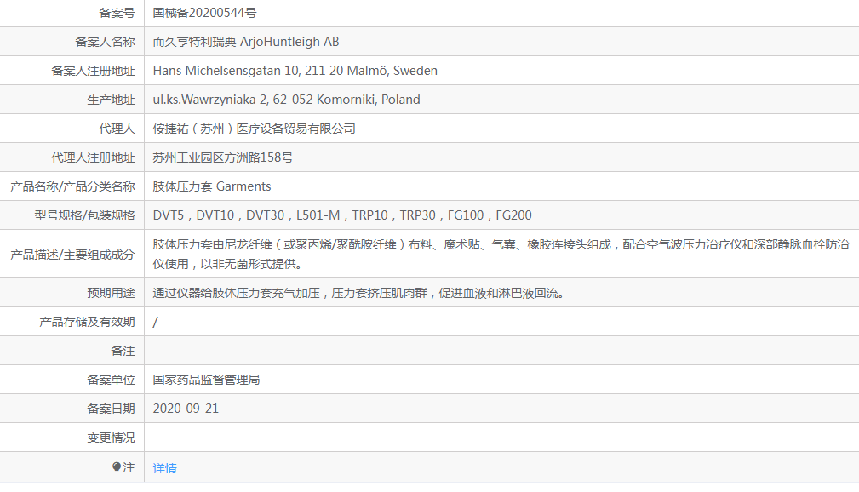The height and width of the screenshot is (492, 859).
Task: Click the 型号规格/包装规格 label
Action: tap(84, 215)
